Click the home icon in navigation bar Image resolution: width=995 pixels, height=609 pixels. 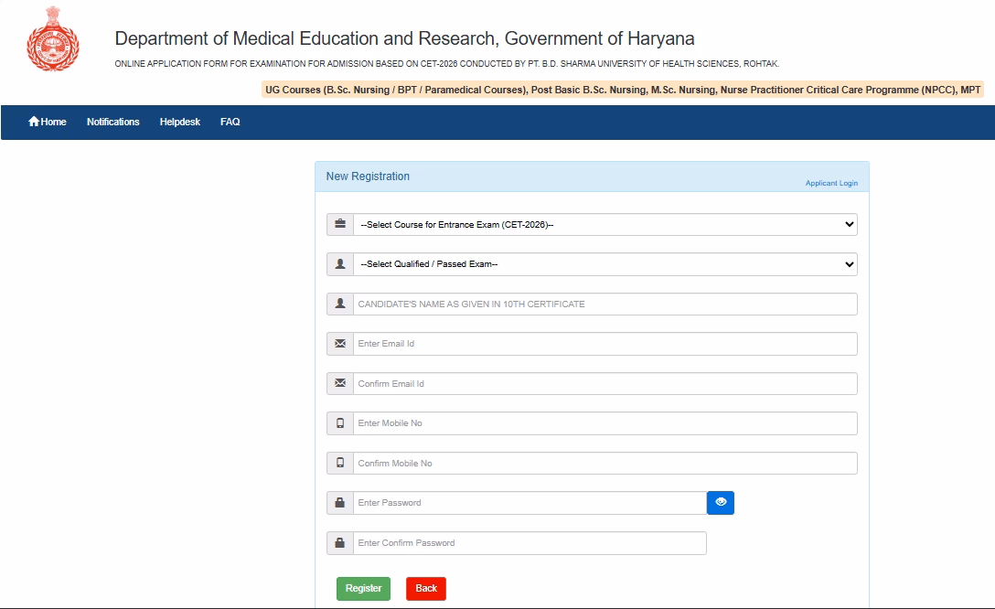click(x=34, y=122)
